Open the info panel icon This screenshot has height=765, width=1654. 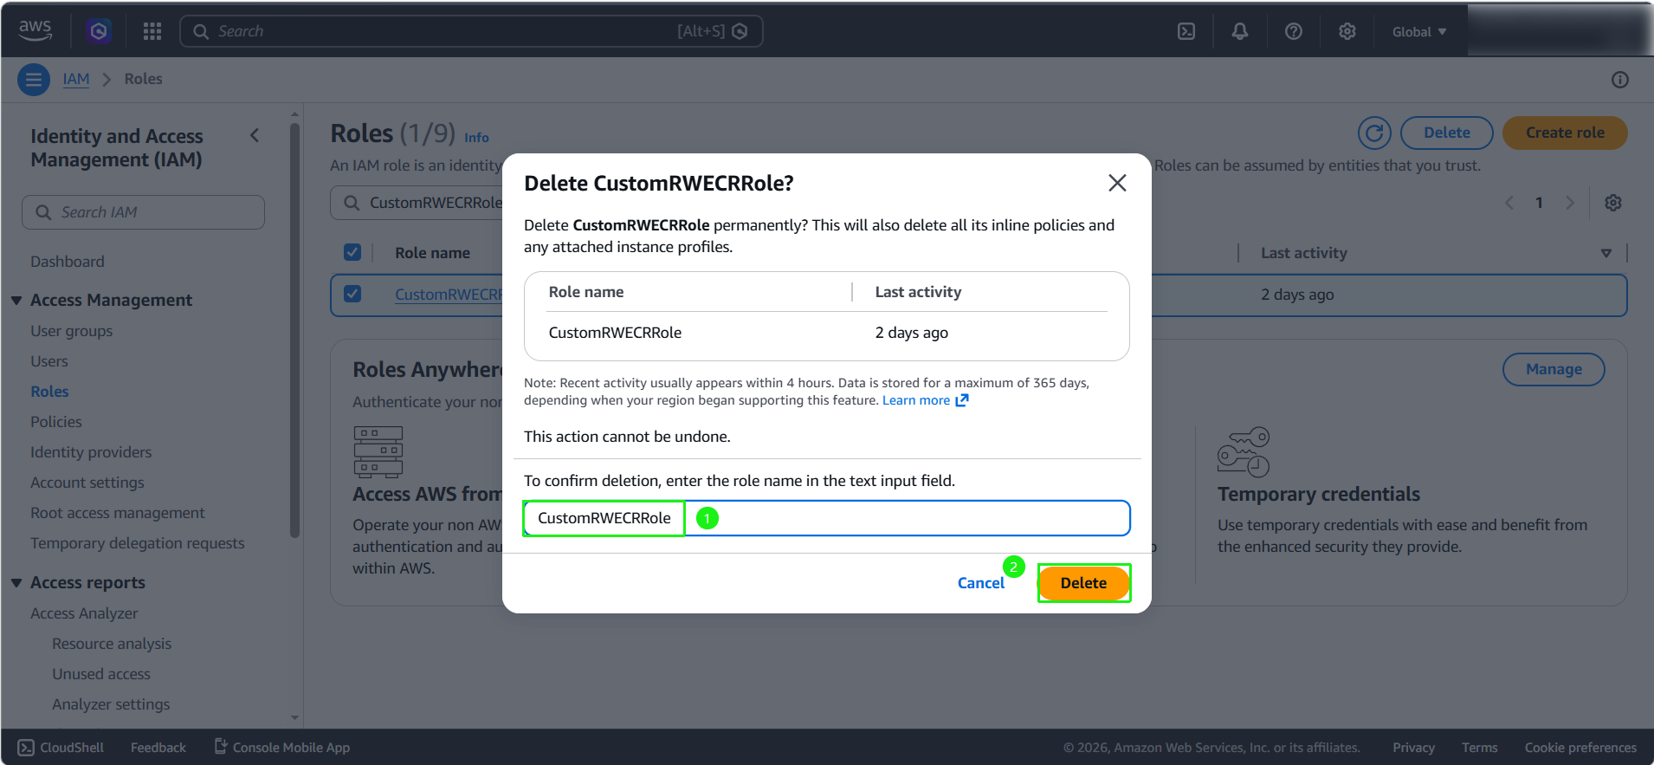(x=1620, y=80)
